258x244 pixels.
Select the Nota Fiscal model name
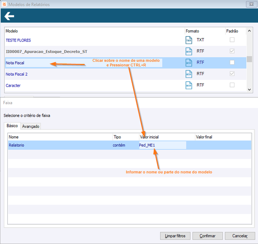15,63
